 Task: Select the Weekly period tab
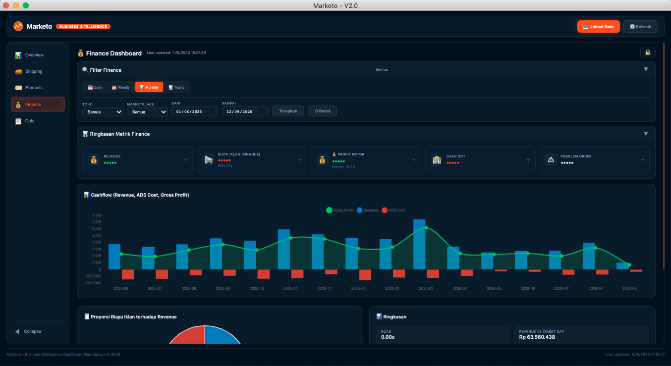coord(121,87)
